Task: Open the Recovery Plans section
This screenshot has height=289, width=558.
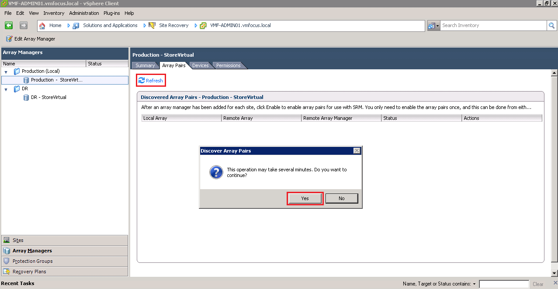Action: click(29, 272)
